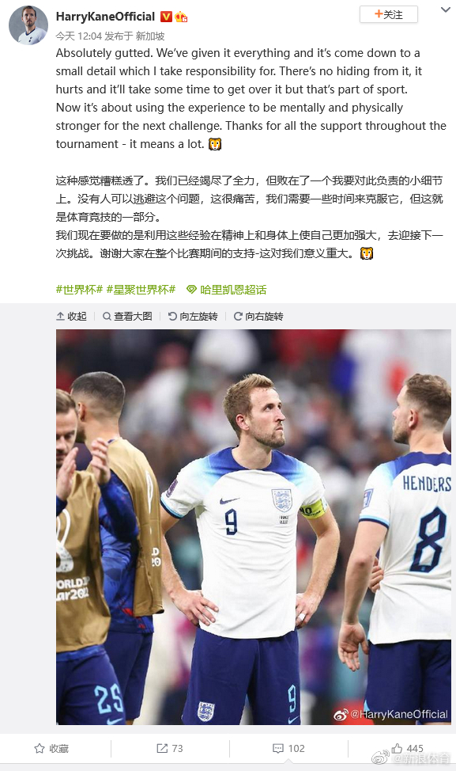
Task: Like the post with thumbs-up 445
Action: (408, 748)
